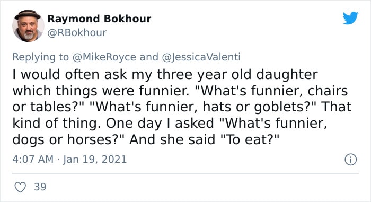Image resolution: width=371 pixels, height=202 pixels.
Task: Click the 'chairs' word in the tweet
Action: point(328,91)
